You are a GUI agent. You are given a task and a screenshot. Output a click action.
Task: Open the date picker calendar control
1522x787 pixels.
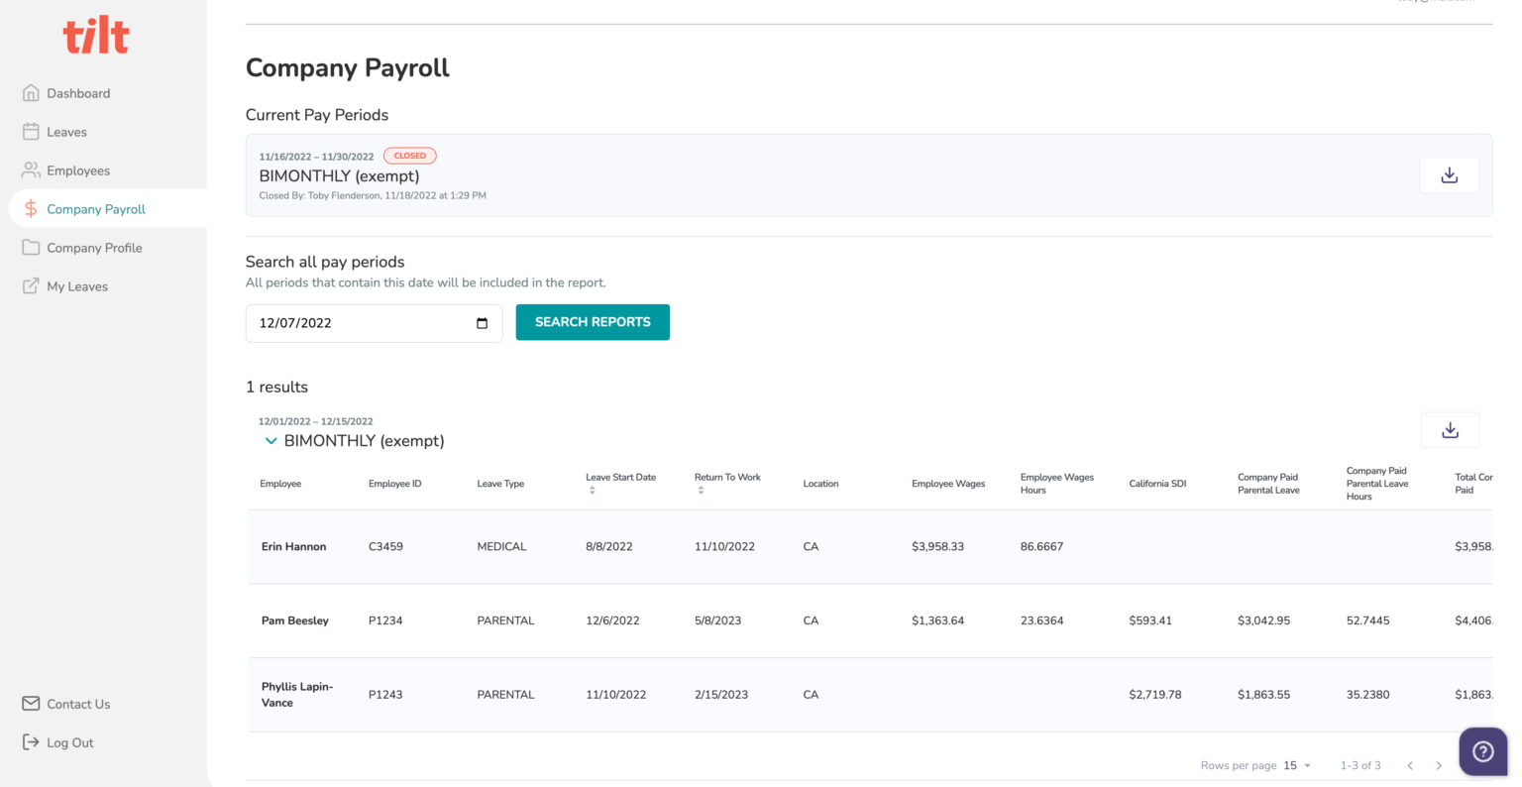[482, 322]
